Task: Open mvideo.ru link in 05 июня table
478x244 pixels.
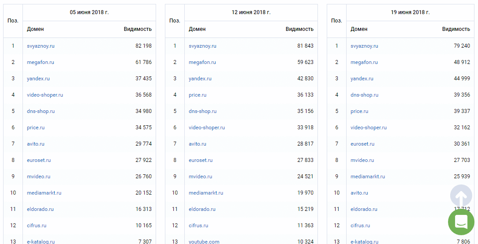Action: [38, 176]
